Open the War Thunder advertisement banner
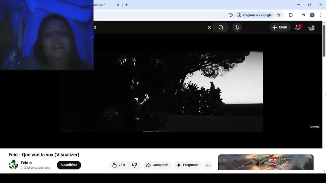Viewport: 326px width, 183px height. click(266, 162)
